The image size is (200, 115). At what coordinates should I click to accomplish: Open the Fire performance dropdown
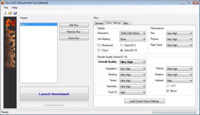click(x=179, y=33)
